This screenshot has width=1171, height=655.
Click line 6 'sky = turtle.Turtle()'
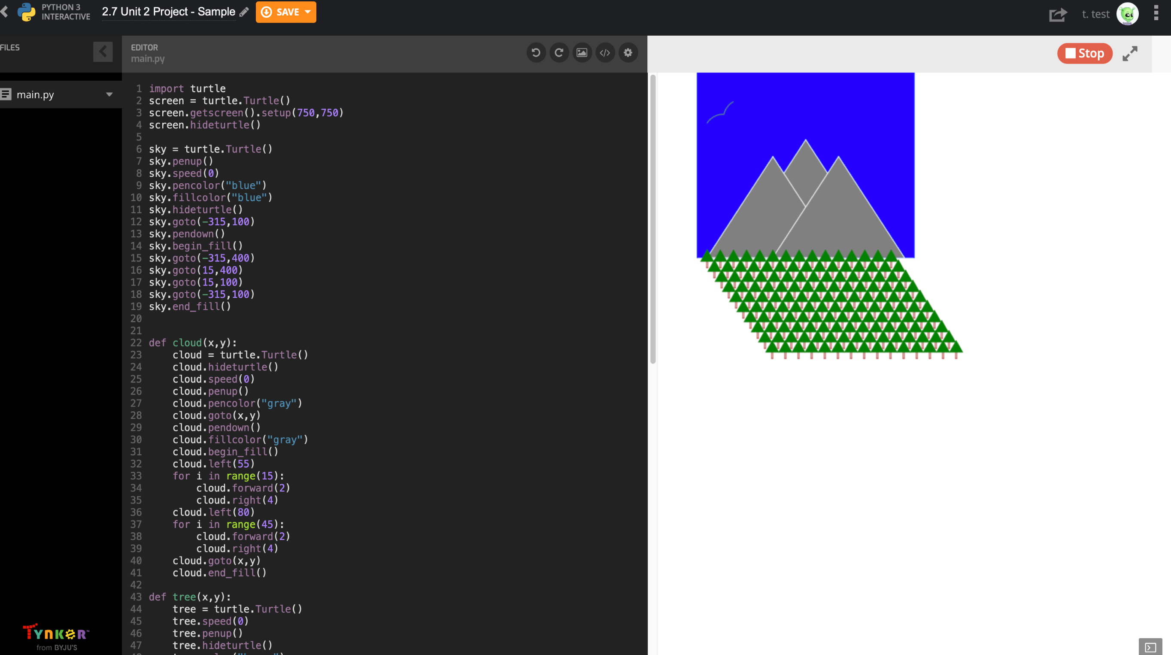point(210,149)
